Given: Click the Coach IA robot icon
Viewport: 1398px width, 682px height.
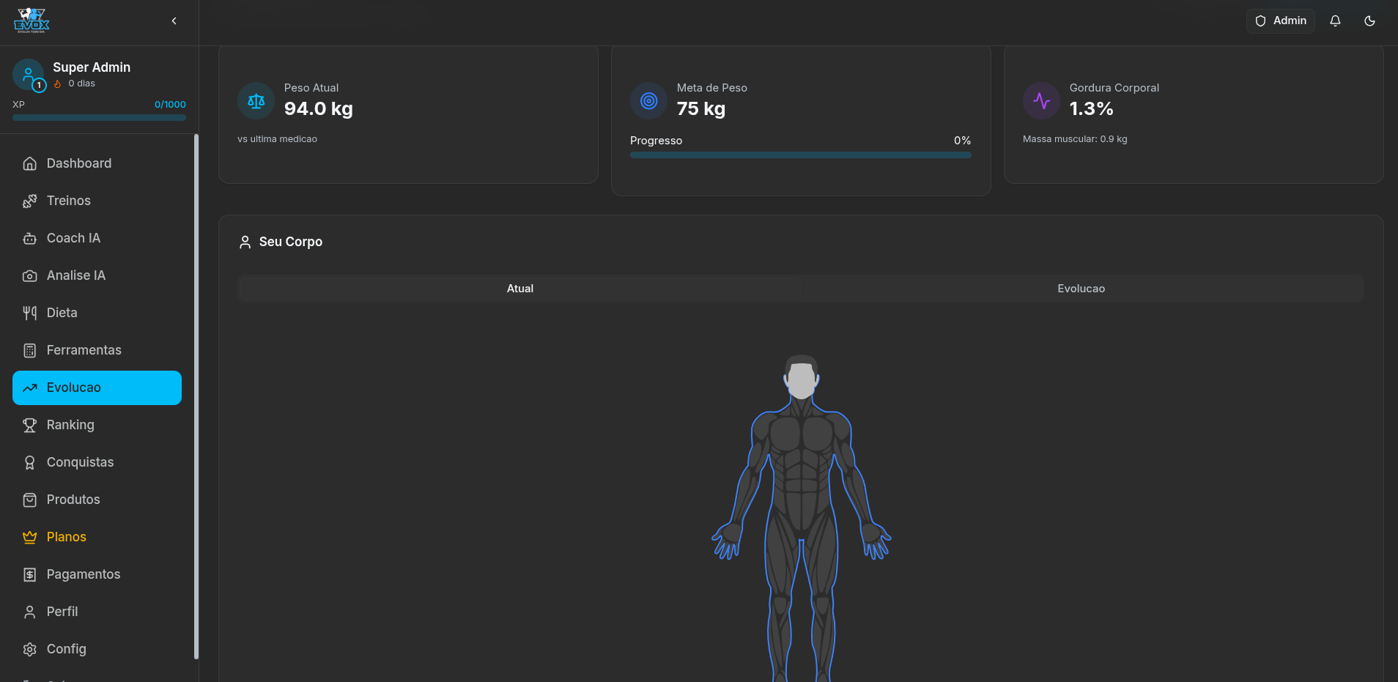Looking at the screenshot, I should pos(30,238).
